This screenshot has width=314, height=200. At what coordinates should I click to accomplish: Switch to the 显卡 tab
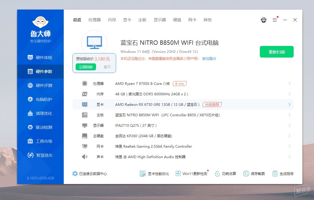[127, 20]
